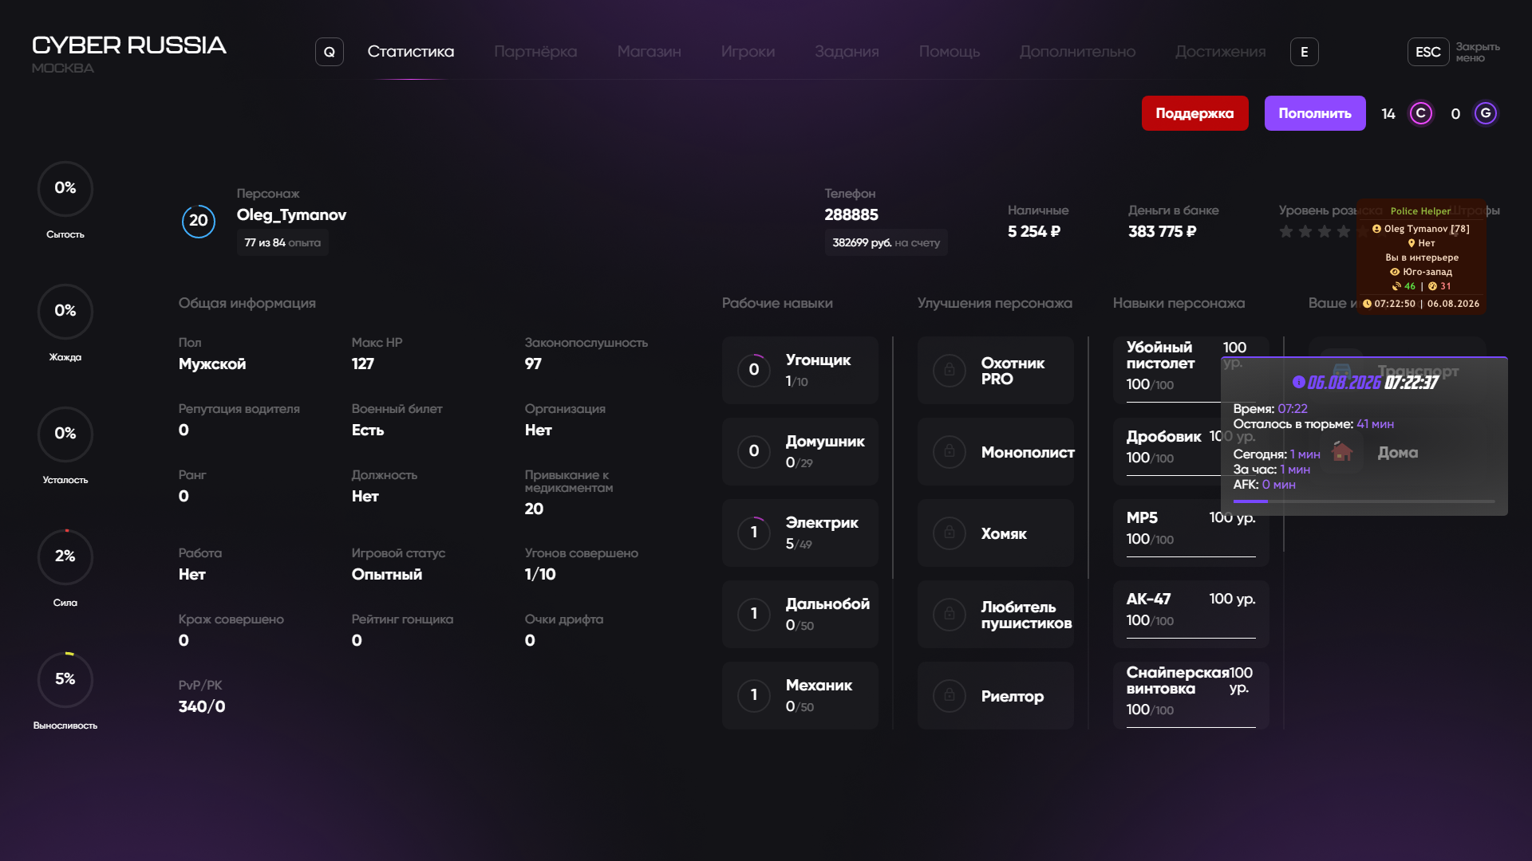Click the character name Oleg_Tymanov

pyautogui.click(x=291, y=214)
